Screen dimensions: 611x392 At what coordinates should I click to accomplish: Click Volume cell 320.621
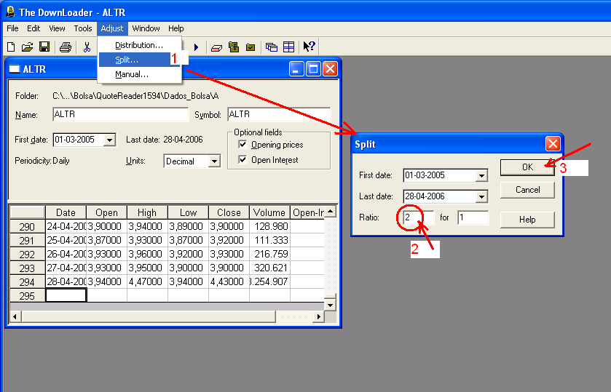[x=269, y=268]
